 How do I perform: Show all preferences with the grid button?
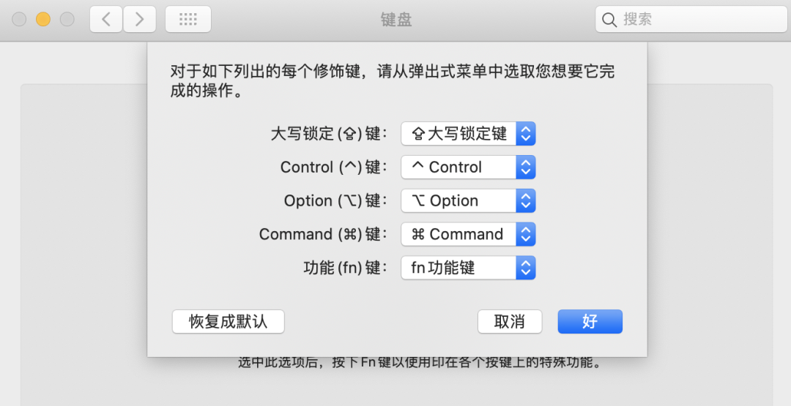point(188,20)
